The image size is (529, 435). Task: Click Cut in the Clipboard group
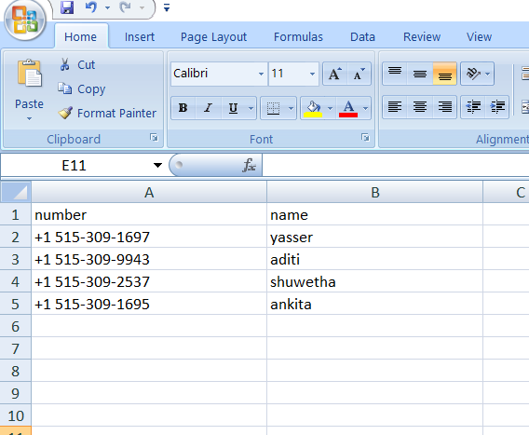(77, 65)
